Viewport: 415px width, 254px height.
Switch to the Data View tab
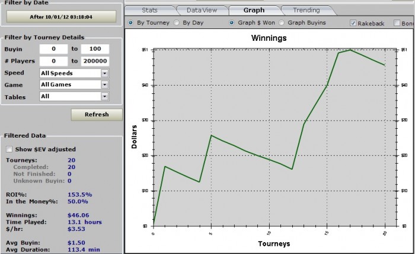pos(202,10)
